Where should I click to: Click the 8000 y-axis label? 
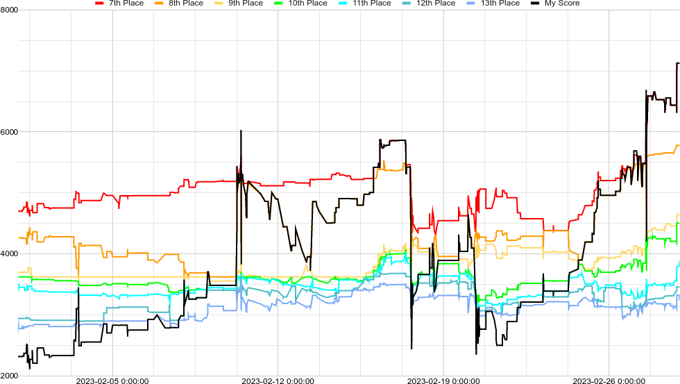coord(9,10)
